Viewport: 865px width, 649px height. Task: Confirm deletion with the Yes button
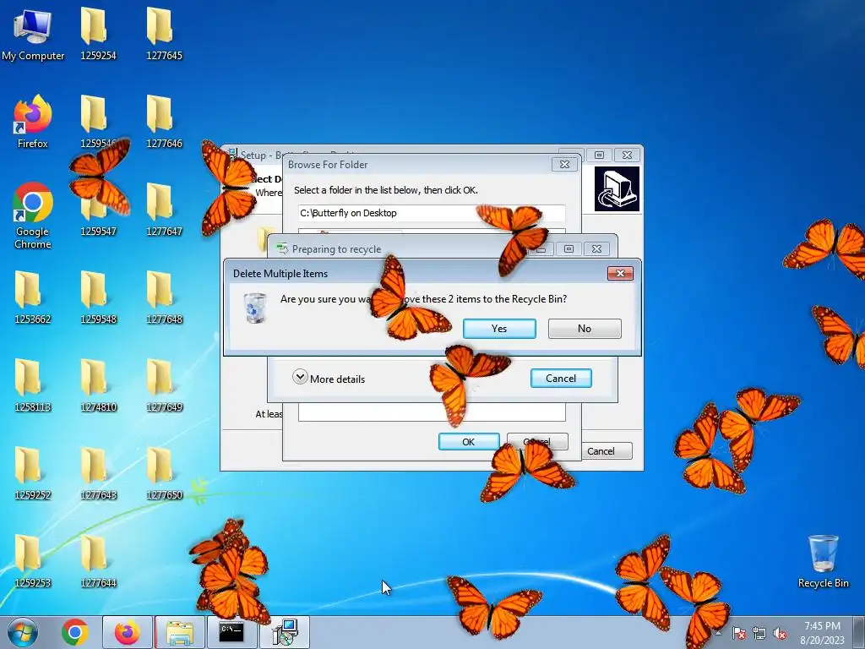(x=499, y=329)
